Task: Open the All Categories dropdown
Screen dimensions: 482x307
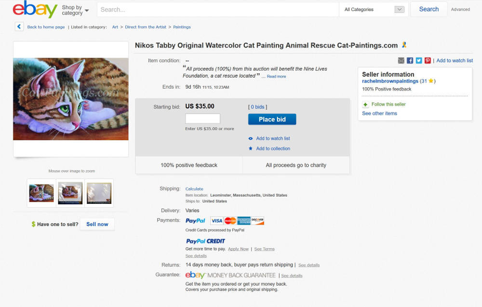Action: pyautogui.click(x=374, y=9)
